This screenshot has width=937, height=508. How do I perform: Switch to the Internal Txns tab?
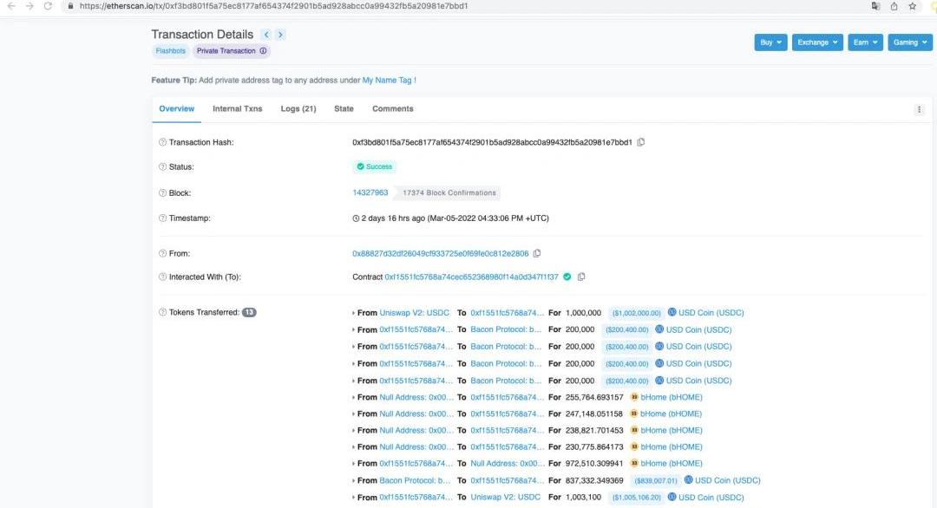(x=237, y=109)
